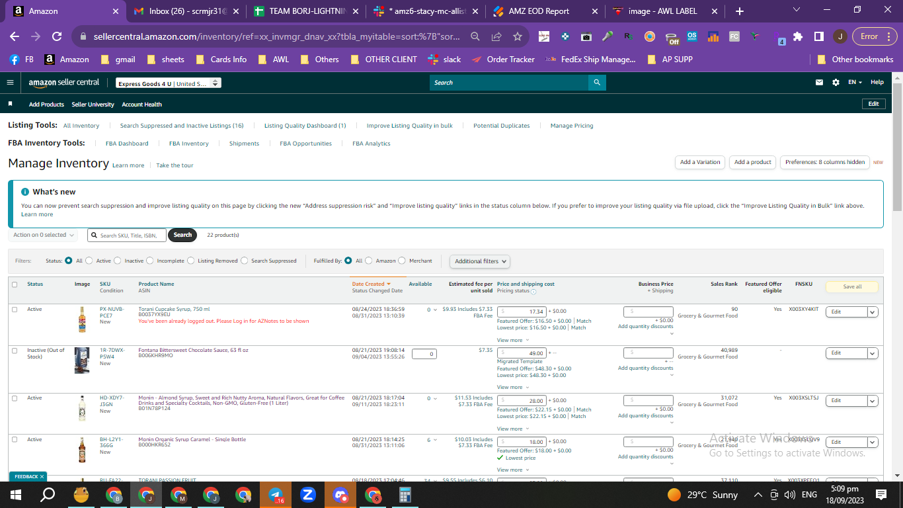Open Windows Start menu

tap(16, 495)
